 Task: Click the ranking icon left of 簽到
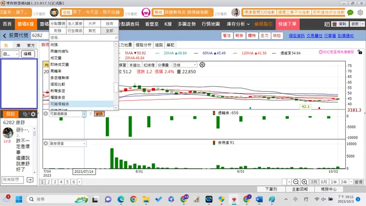click(x=327, y=24)
